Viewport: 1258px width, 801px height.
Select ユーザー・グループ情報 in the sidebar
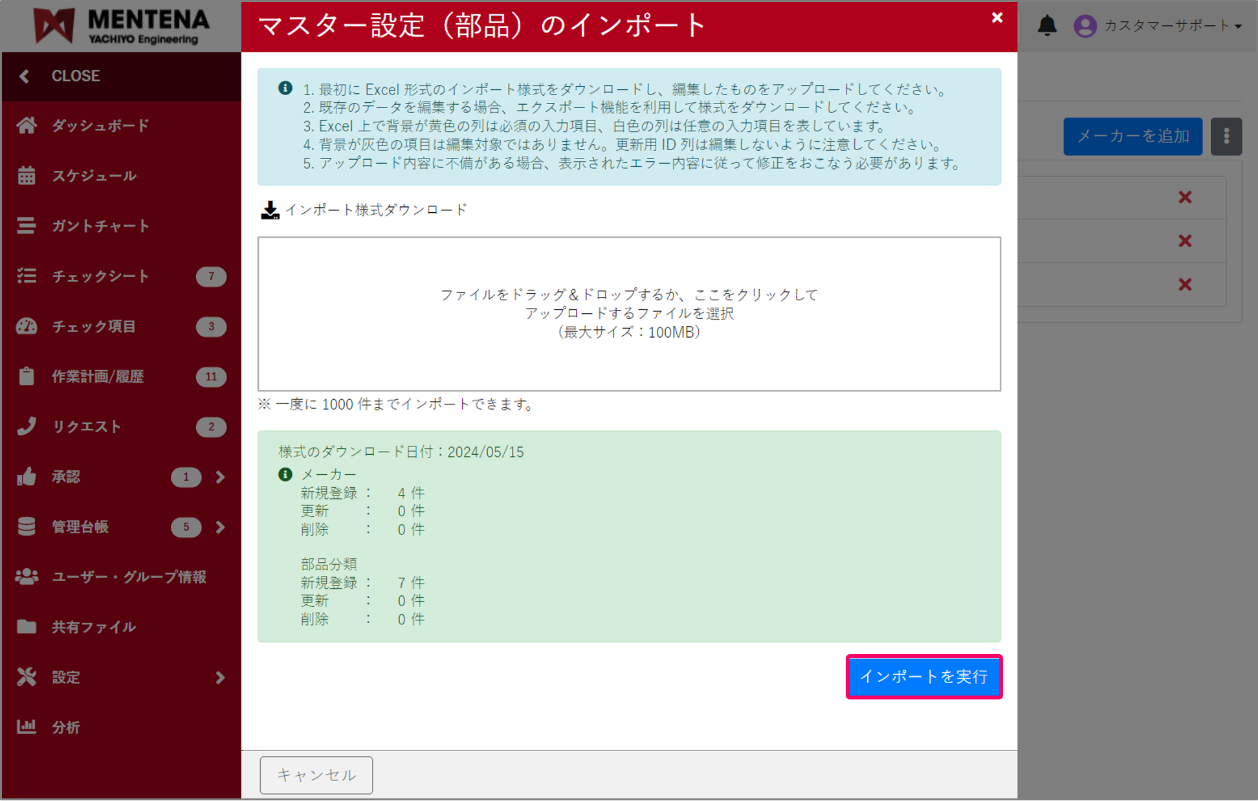click(129, 577)
